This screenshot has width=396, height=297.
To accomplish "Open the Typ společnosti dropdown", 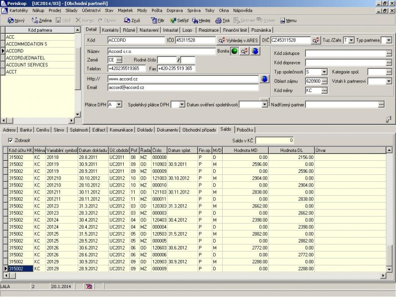I will coord(324,72).
